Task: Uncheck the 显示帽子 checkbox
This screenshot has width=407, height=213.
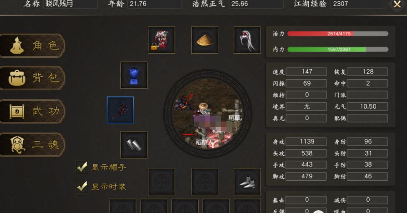Action: coord(82,167)
